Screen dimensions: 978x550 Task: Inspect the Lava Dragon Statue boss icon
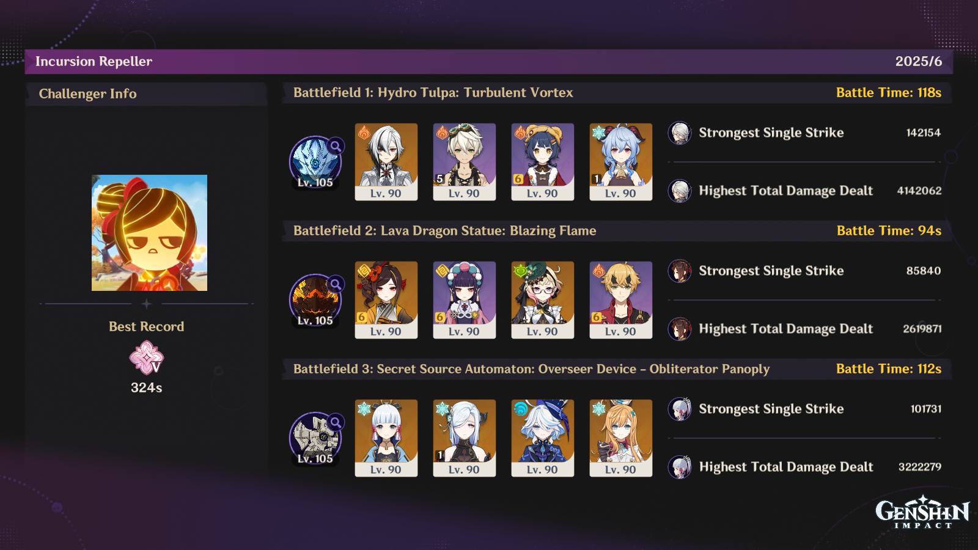pos(315,301)
